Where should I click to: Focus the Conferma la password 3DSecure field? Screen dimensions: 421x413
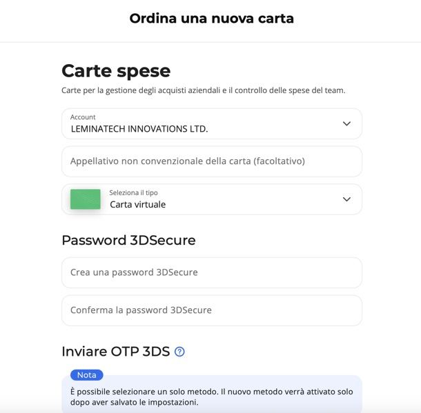pyautogui.click(x=212, y=310)
